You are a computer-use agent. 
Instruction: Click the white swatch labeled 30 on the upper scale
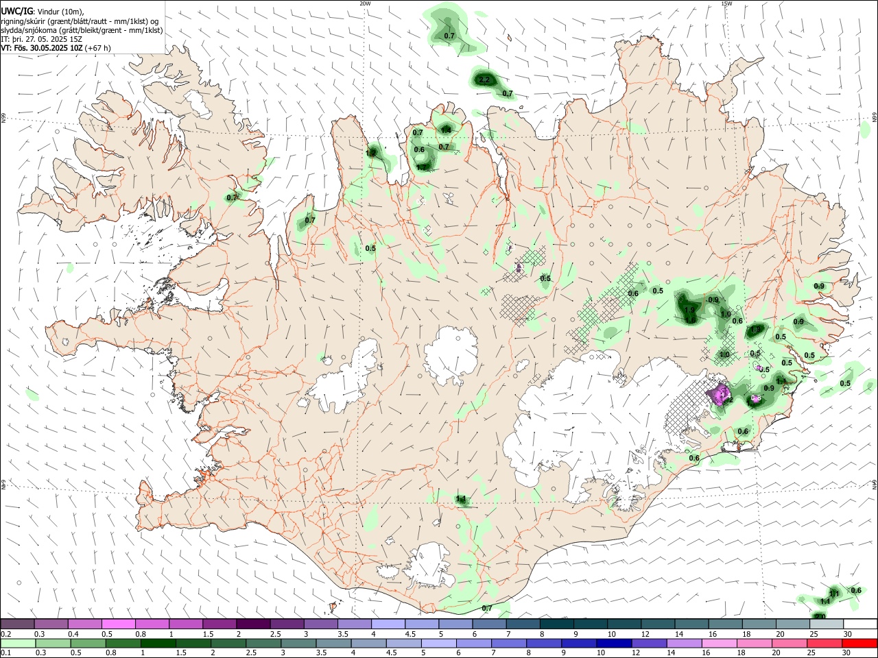(x=859, y=624)
